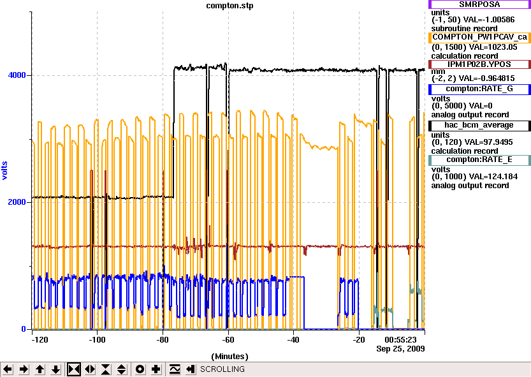Click the -40 x-axis tick label
This screenshot has width=531, height=377.
click(x=293, y=340)
